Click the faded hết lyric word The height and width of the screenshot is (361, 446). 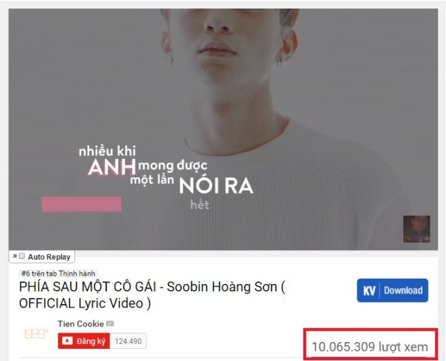pyautogui.click(x=199, y=205)
